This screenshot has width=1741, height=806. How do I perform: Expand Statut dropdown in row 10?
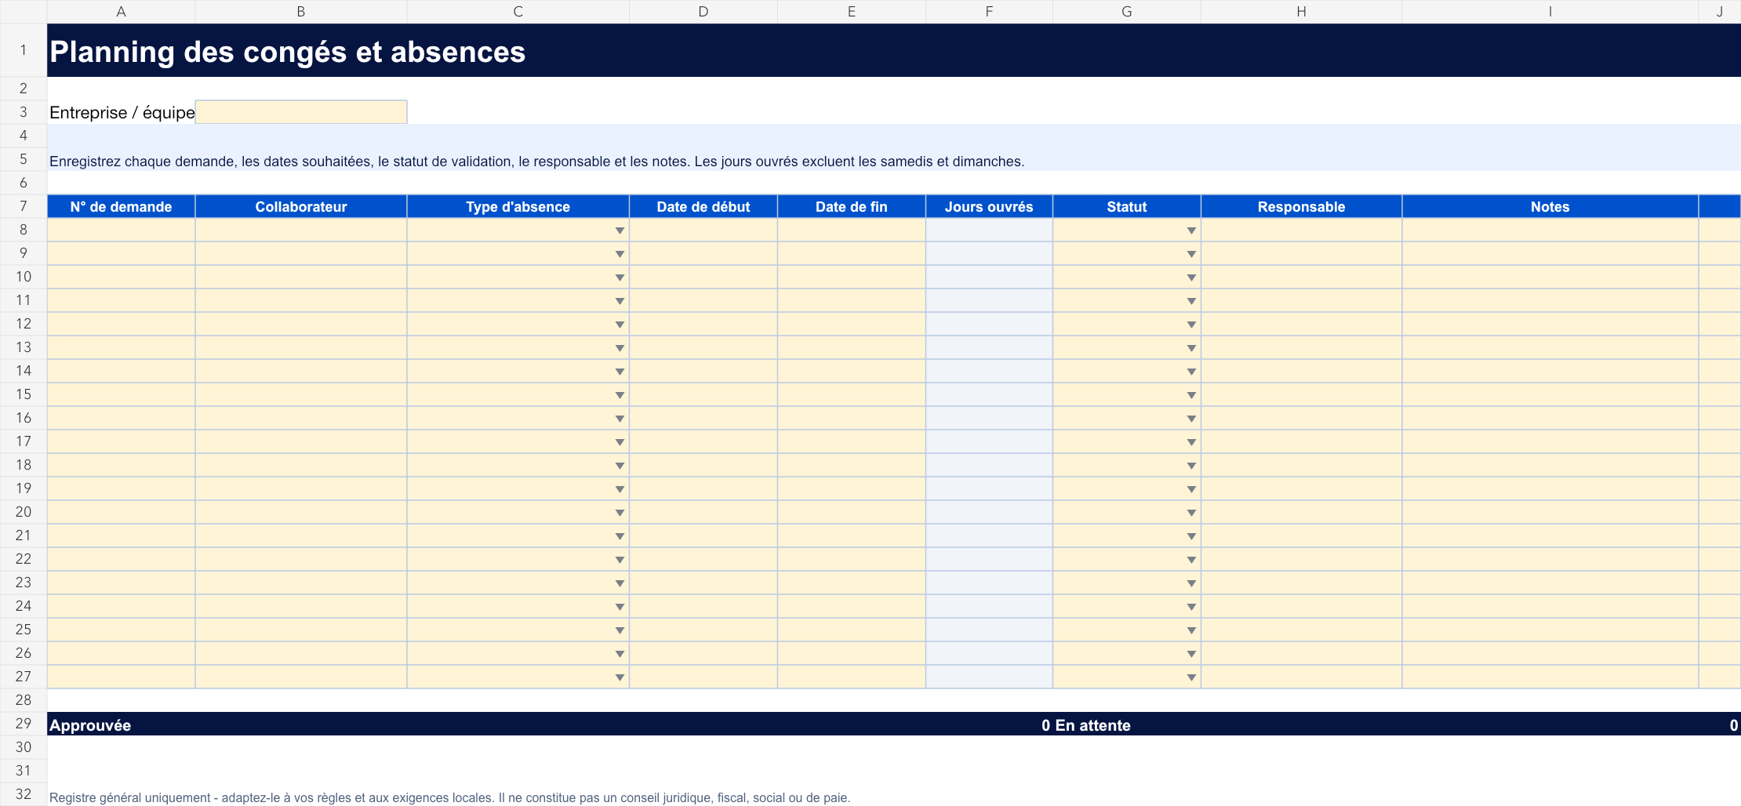(1191, 278)
